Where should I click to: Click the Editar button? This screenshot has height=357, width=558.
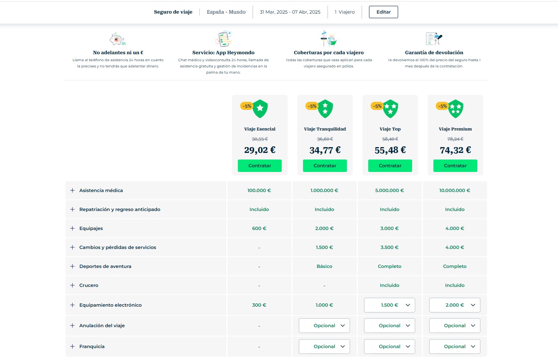coord(383,12)
